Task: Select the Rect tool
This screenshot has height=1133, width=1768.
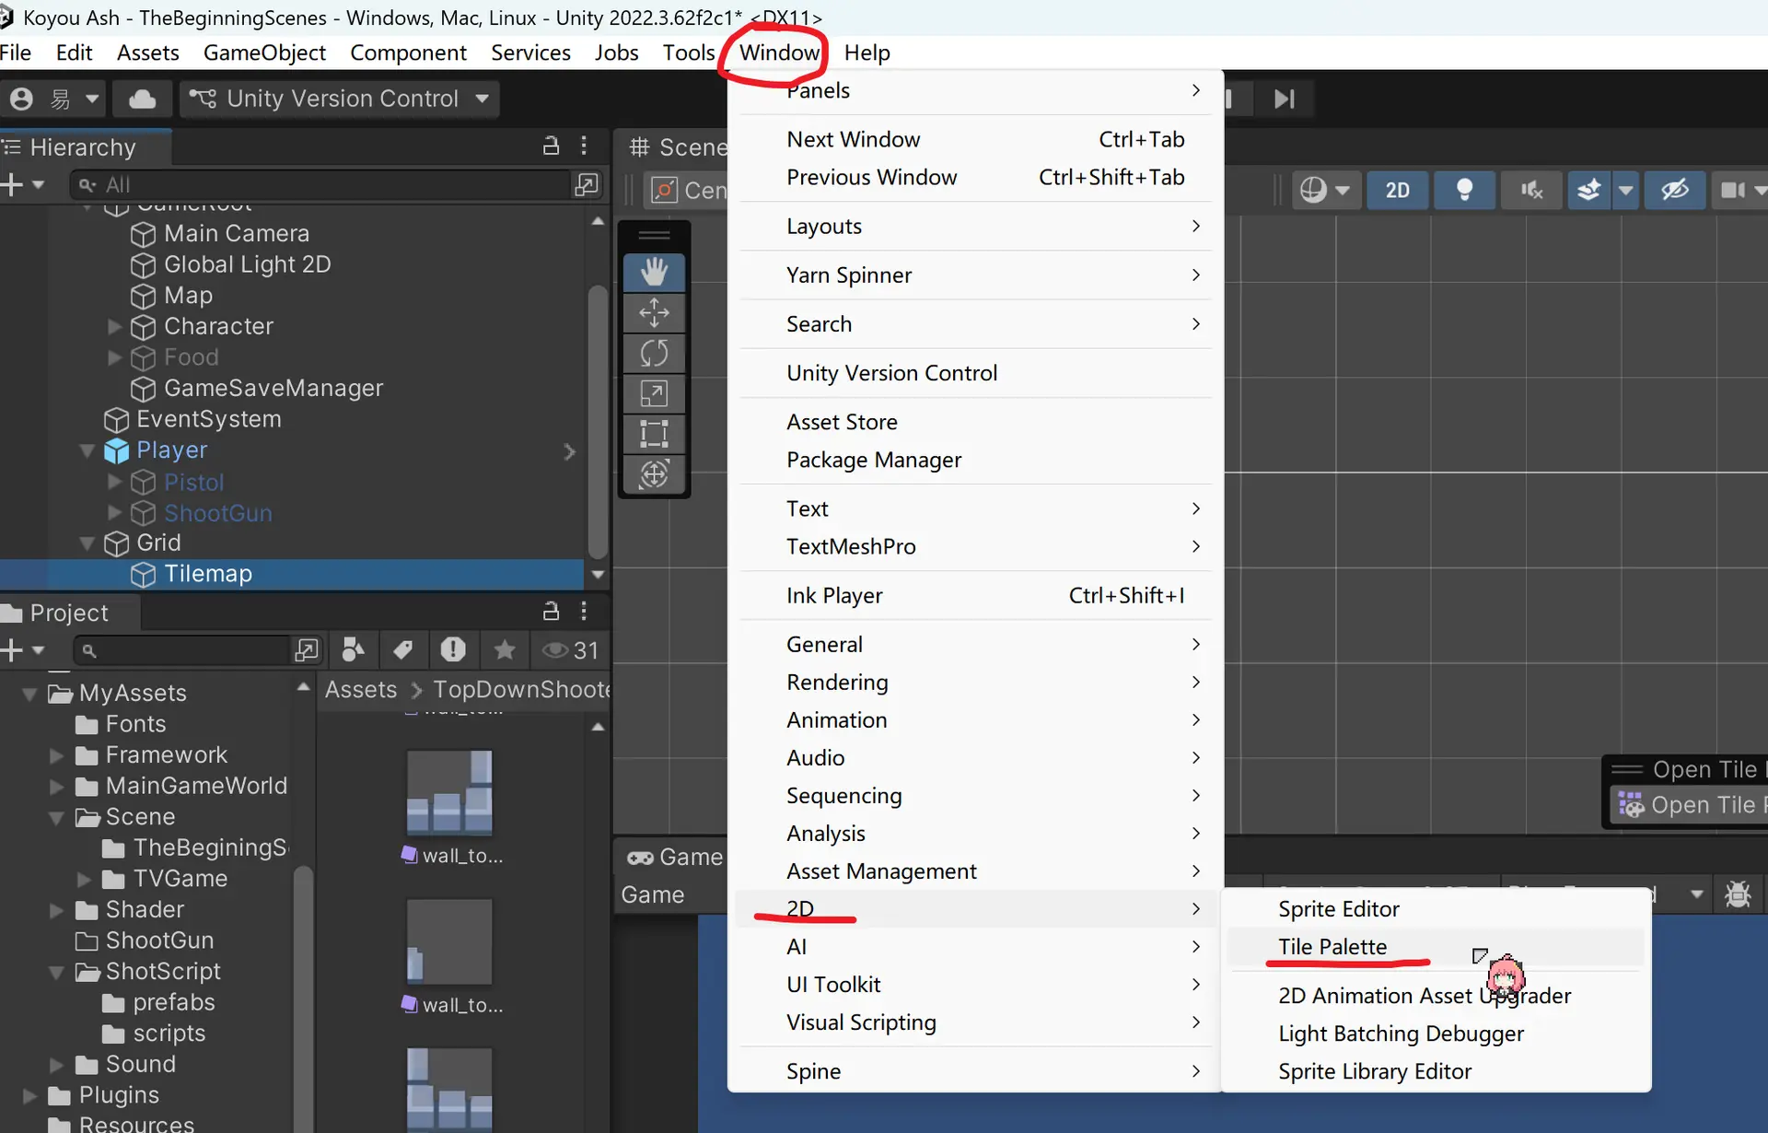Action: (x=654, y=434)
